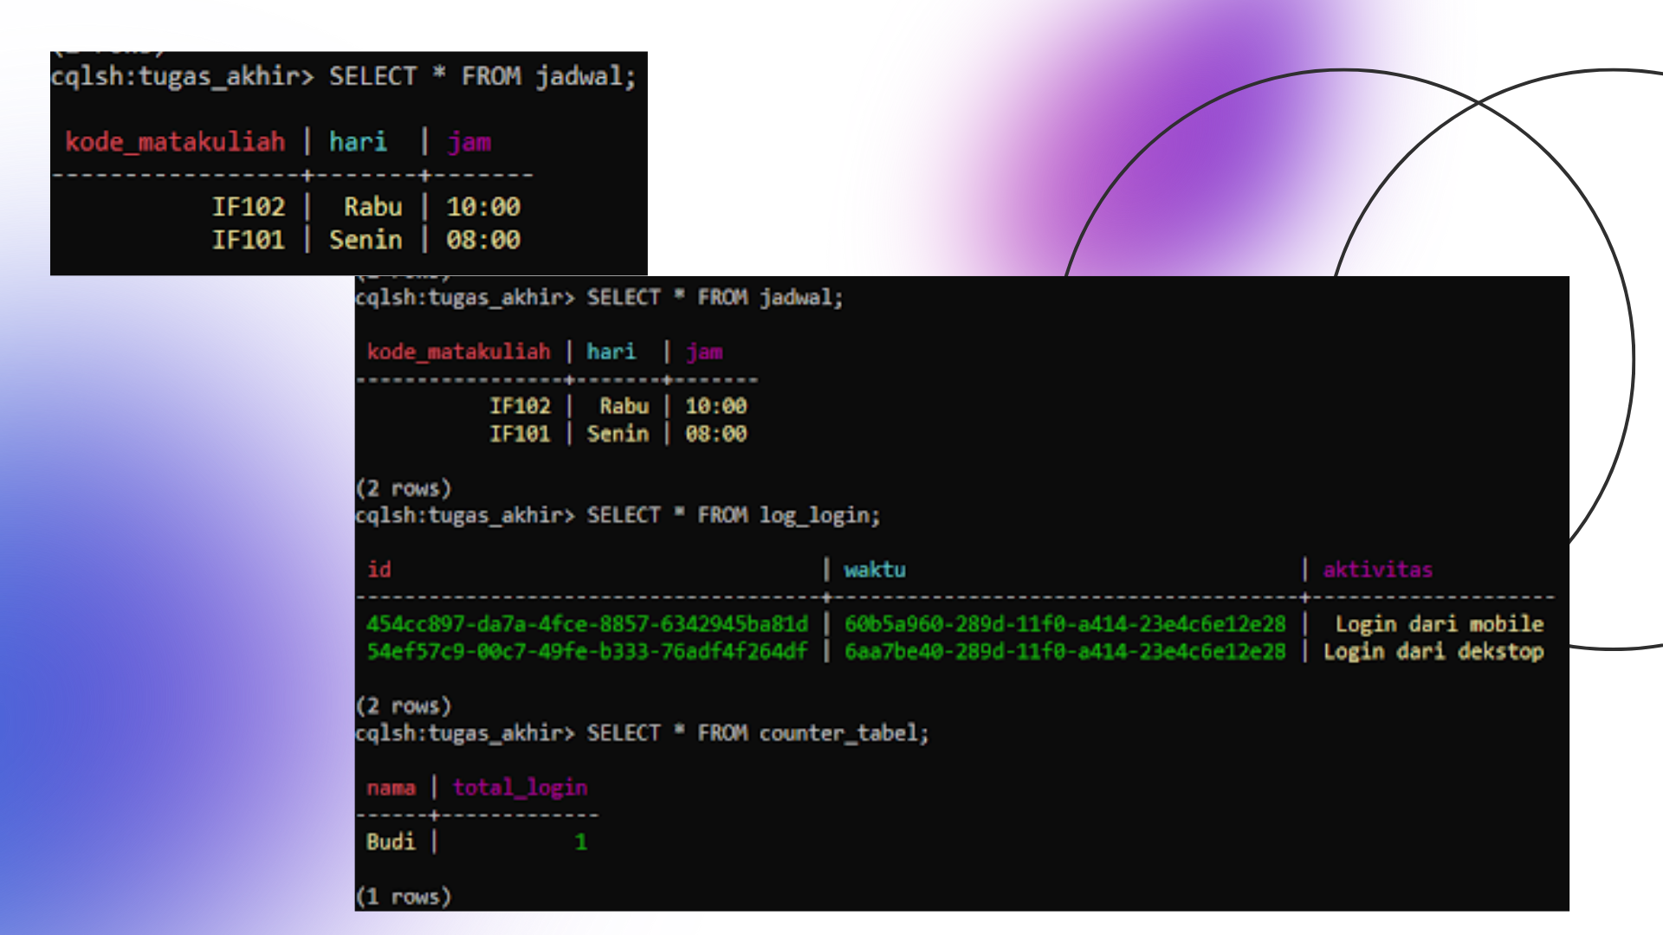Select 'IF101' in the large terminal
The image size is (1663, 935).
pyautogui.click(x=520, y=434)
